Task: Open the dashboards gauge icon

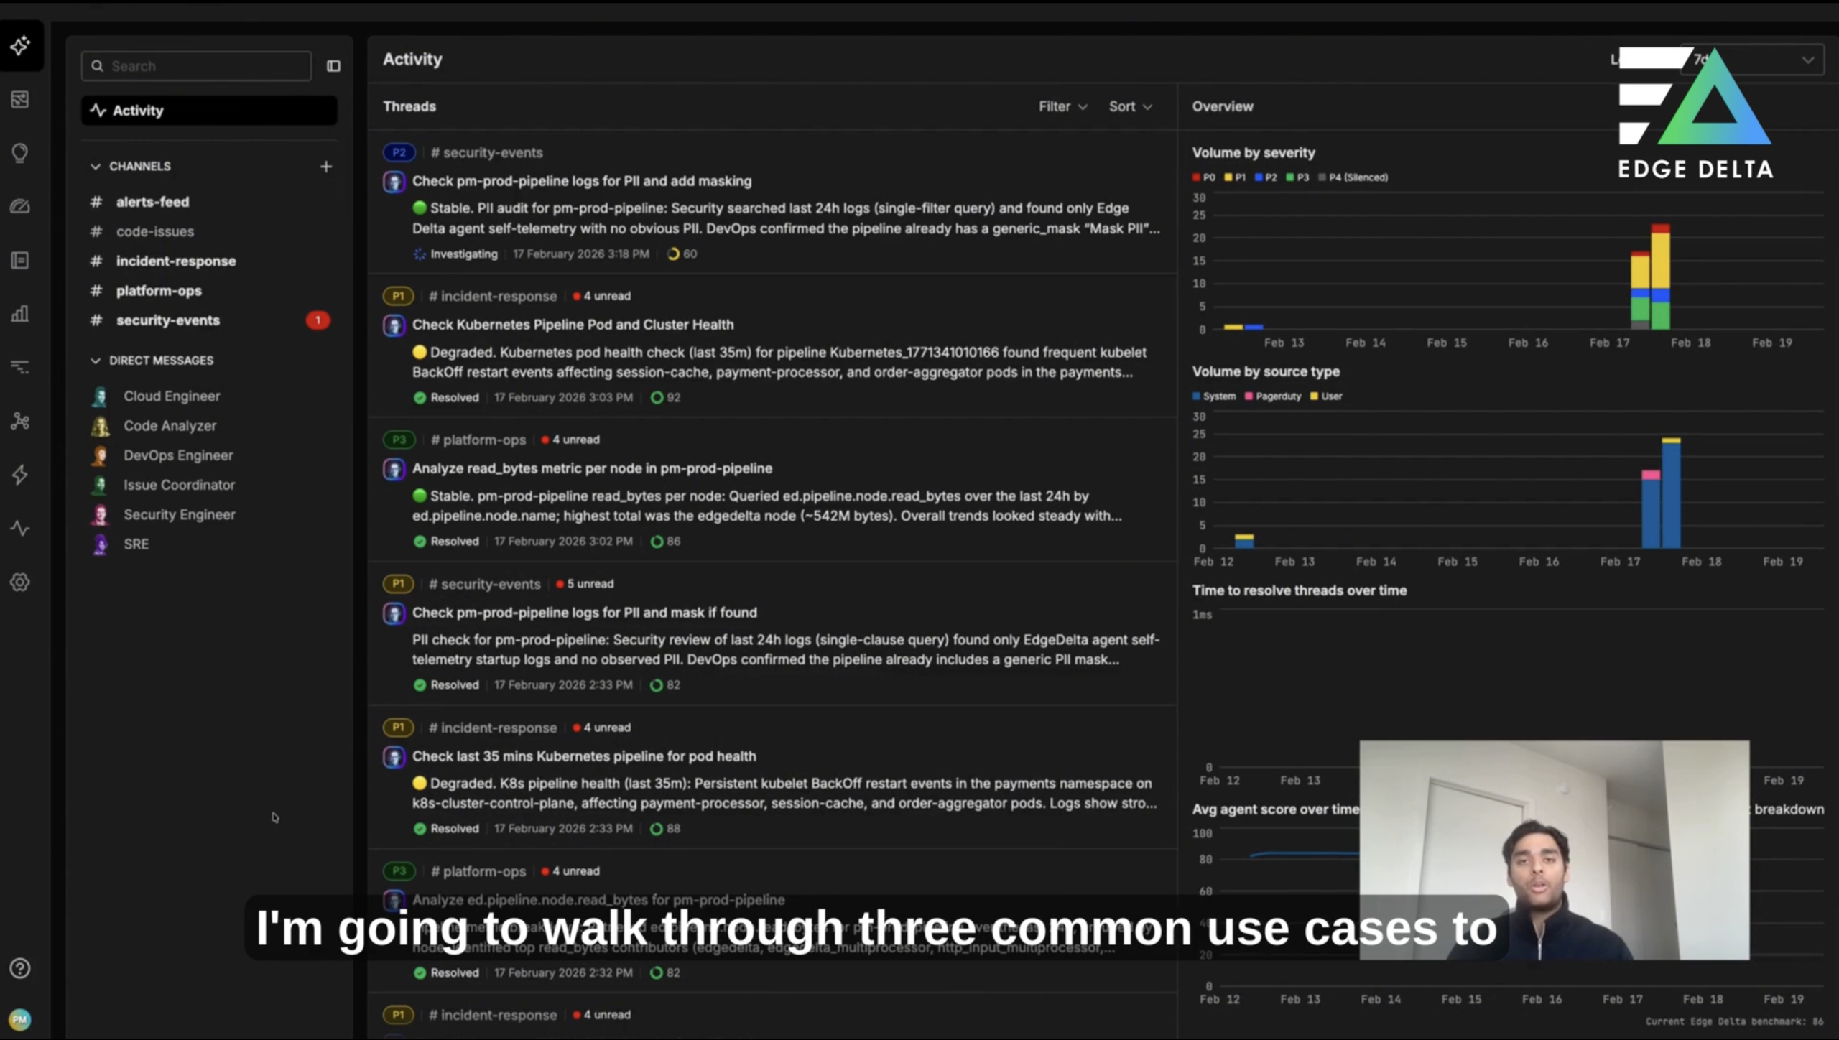Action: (x=20, y=206)
